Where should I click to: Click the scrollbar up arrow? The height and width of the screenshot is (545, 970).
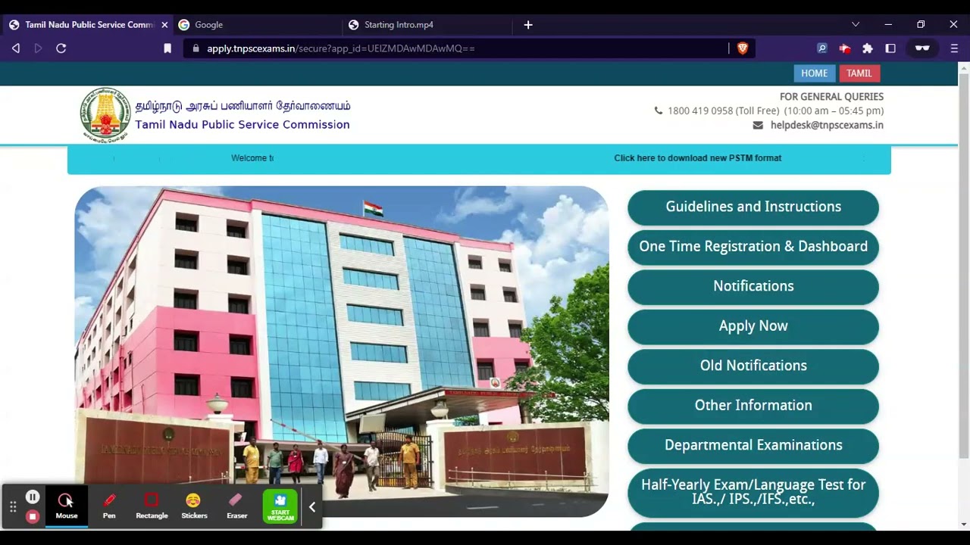point(964,68)
